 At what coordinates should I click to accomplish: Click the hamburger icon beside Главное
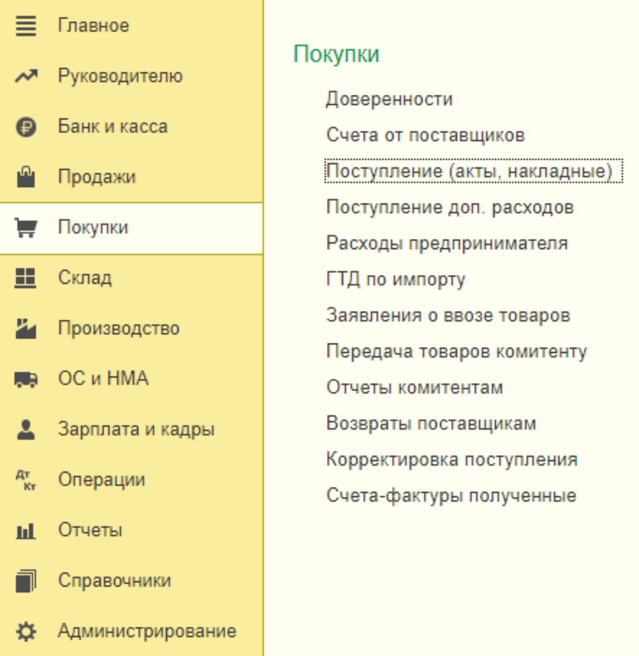pyautogui.click(x=26, y=26)
